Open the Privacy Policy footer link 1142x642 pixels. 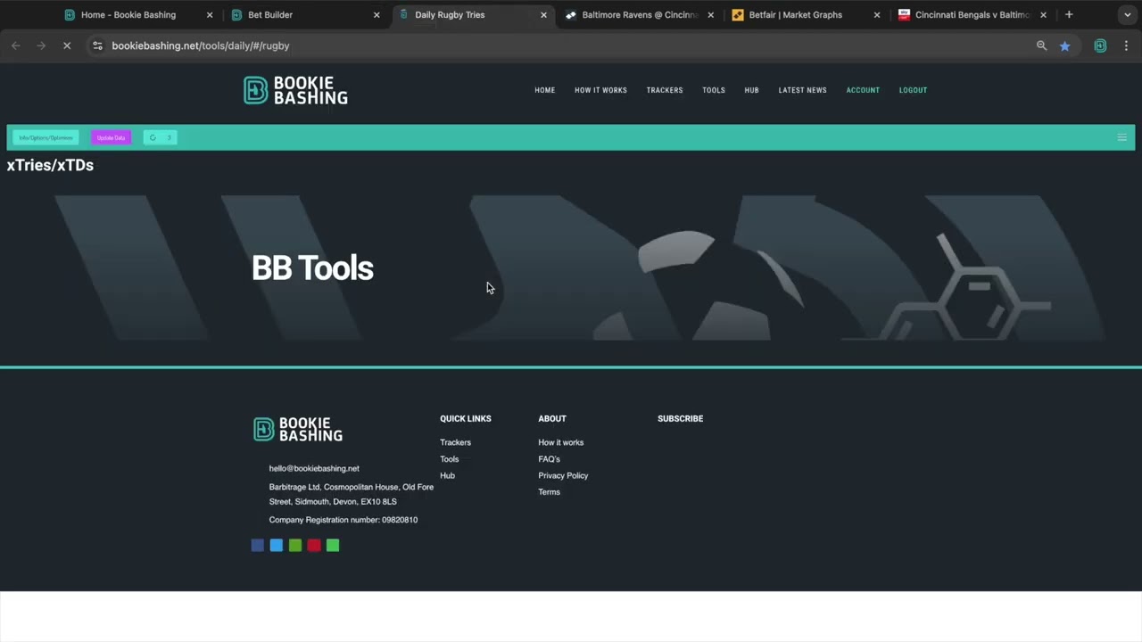click(x=563, y=475)
